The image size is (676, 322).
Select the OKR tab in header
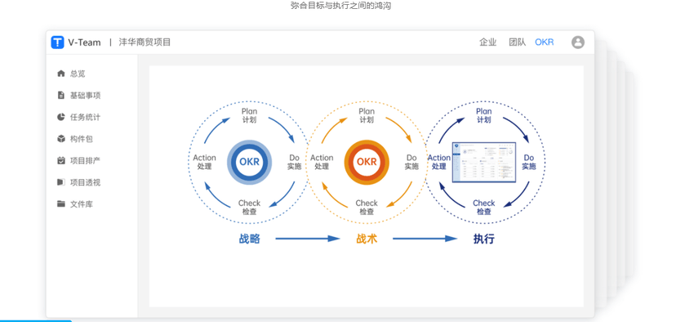tap(544, 42)
